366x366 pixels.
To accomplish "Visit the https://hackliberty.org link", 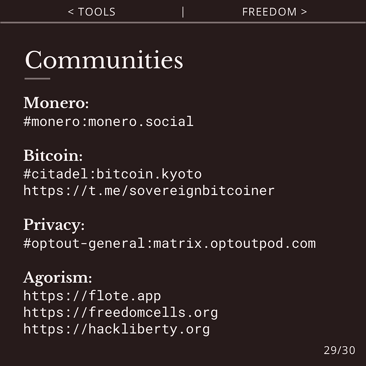I will pyautogui.click(x=117, y=329).
